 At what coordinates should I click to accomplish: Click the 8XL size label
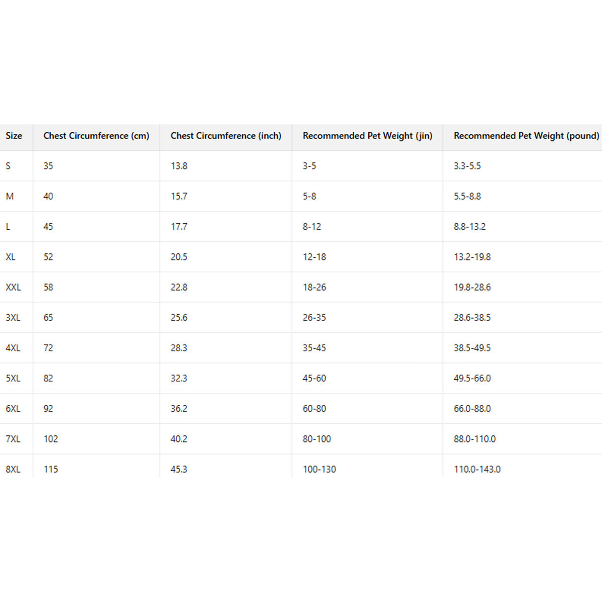coord(13,470)
